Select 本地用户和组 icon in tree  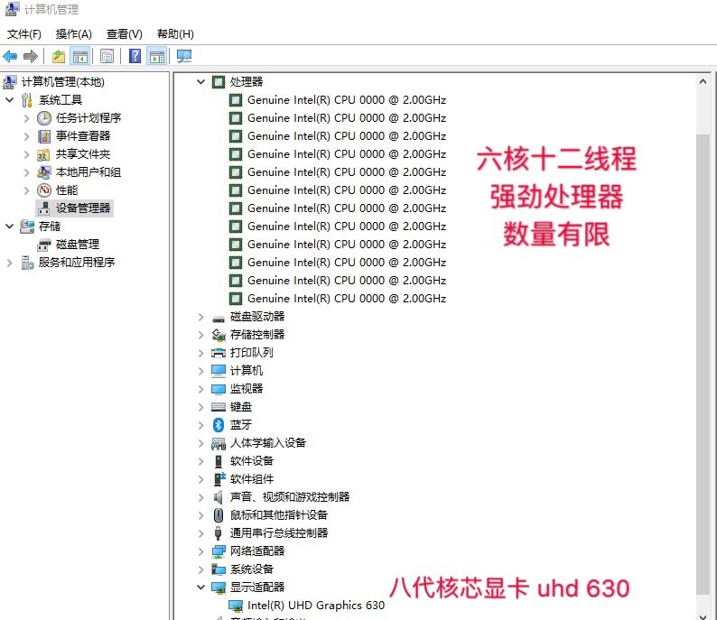tap(44, 172)
